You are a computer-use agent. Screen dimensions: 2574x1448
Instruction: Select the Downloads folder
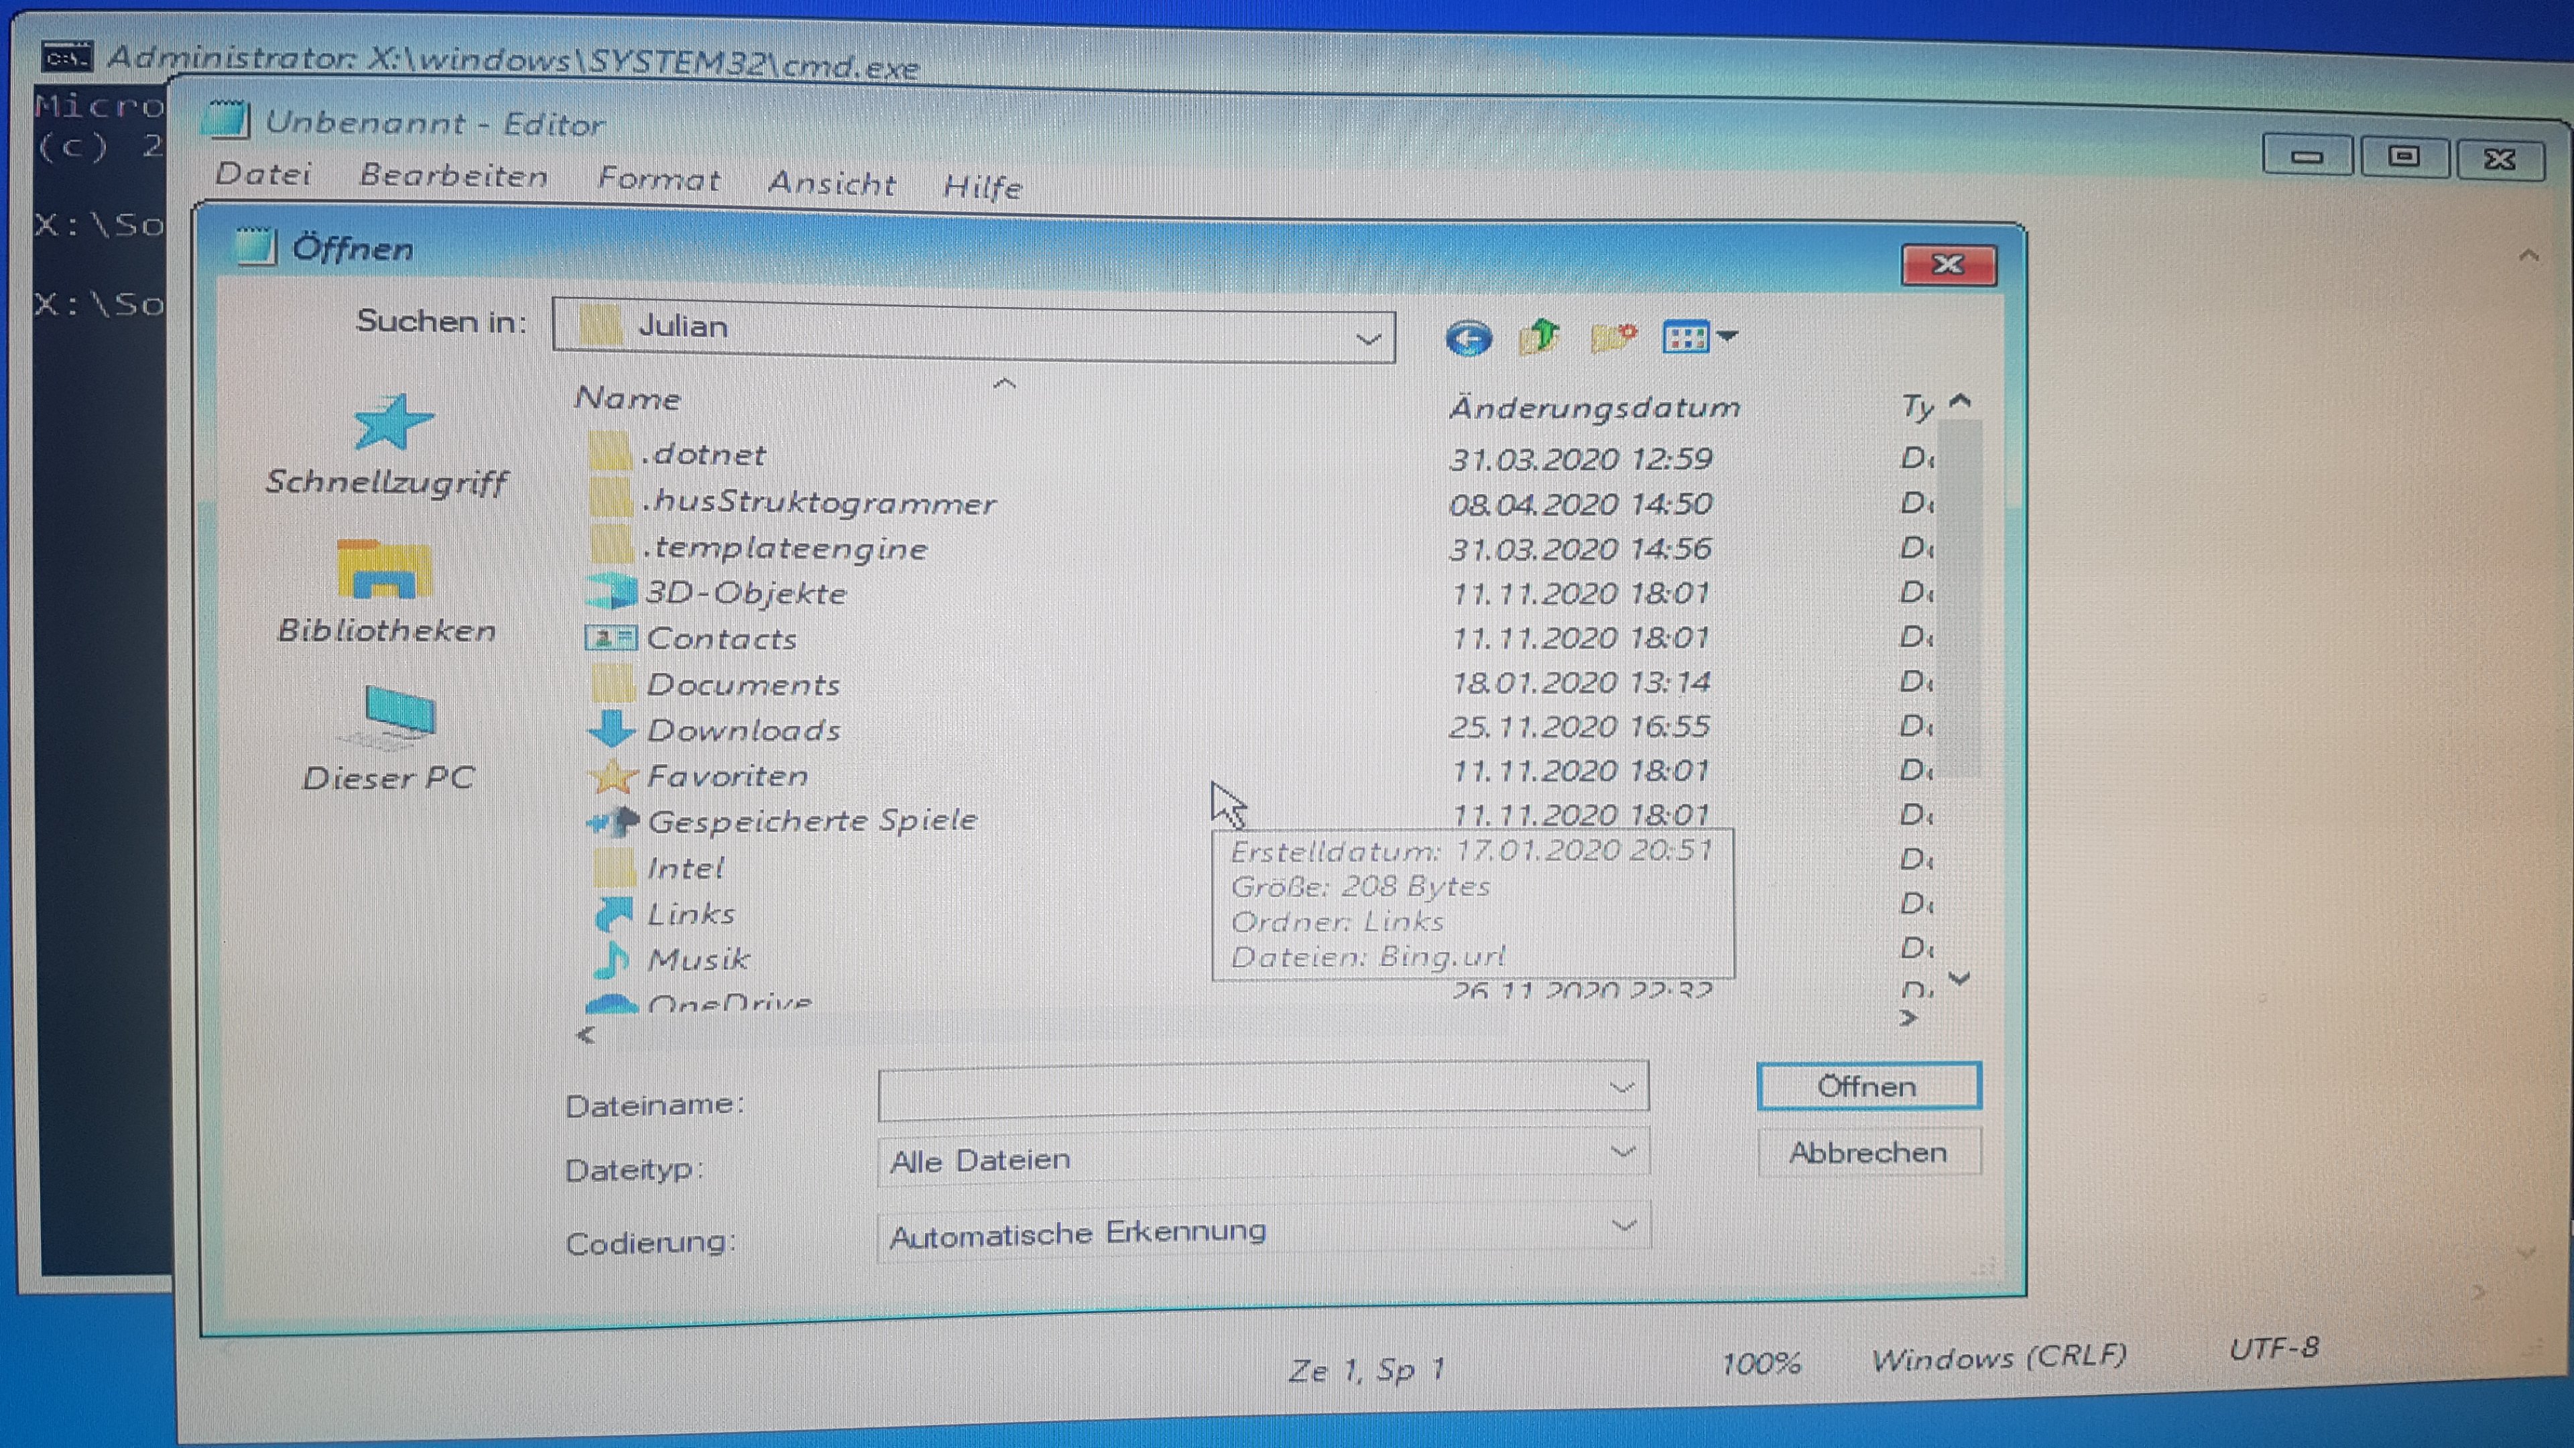pyautogui.click(x=743, y=731)
